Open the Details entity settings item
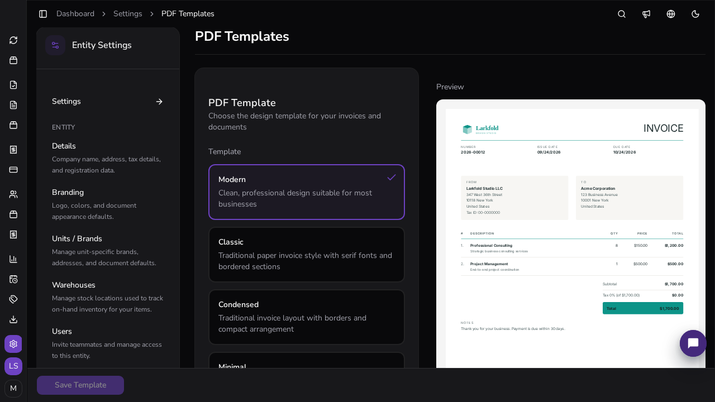Screen dimensions: 715x402 pos(108,158)
